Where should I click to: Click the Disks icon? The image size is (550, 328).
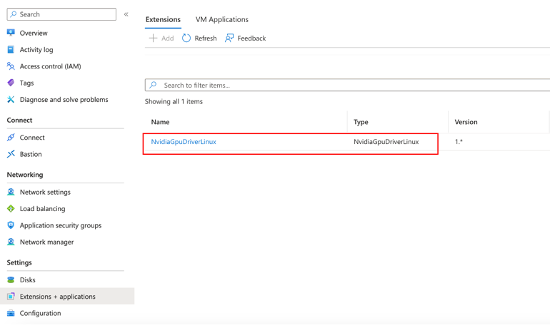tap(11, 280)
